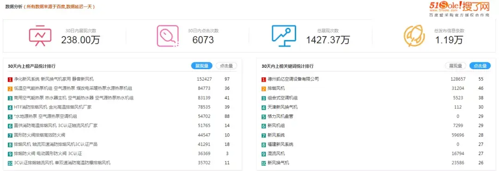Click keyword 福建新风系统
This screenshot has height=171, width=499.
pos(280,144)
